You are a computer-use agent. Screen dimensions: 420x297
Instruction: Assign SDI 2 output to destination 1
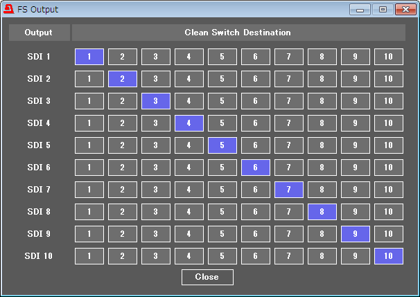tap(89, 79)
